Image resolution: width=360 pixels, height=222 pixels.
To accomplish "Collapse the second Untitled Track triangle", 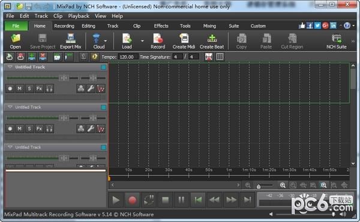I will [10, 107].
